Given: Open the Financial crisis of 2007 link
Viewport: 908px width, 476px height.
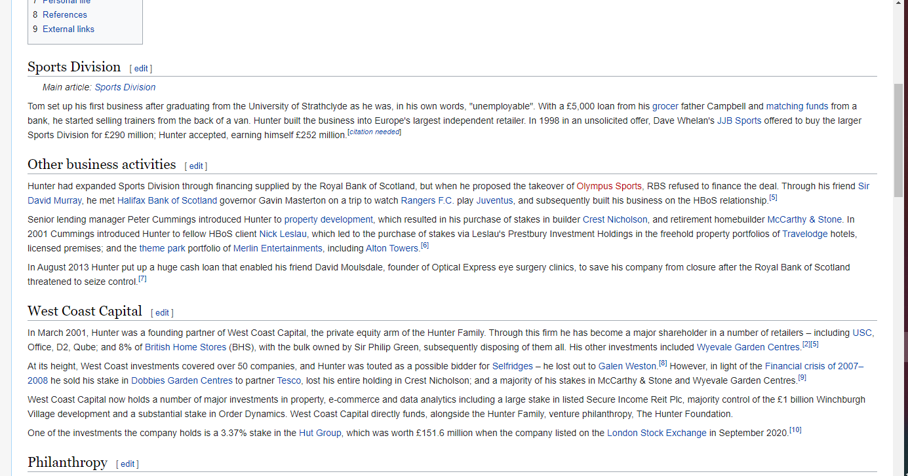Looking at the screenshot, I should point(814,366).
